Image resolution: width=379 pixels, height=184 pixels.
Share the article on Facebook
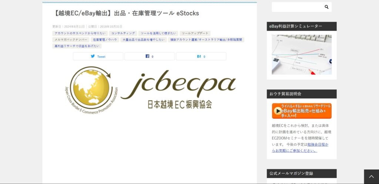click(150, 56)
